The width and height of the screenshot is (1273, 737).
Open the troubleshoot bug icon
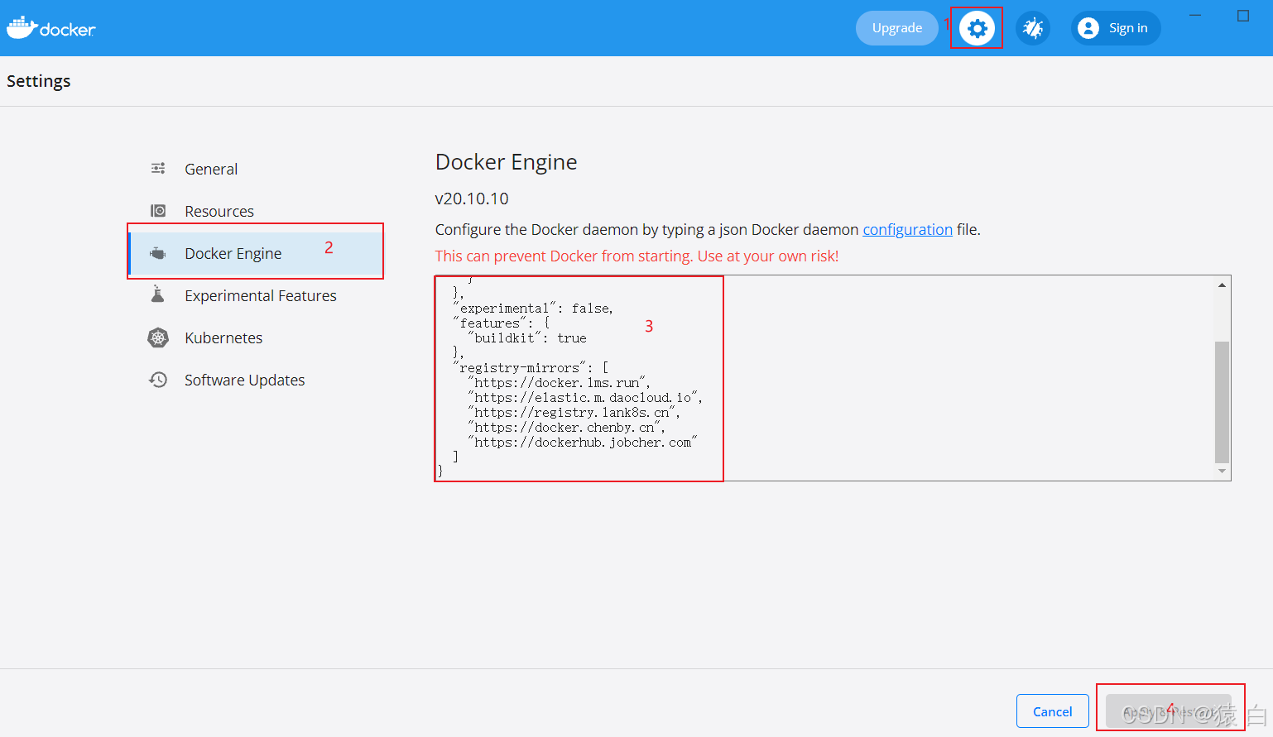pos(1032,28)
